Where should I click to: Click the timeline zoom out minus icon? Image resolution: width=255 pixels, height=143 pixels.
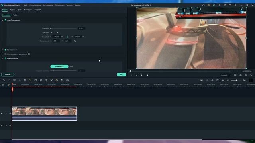click(228, 80)
